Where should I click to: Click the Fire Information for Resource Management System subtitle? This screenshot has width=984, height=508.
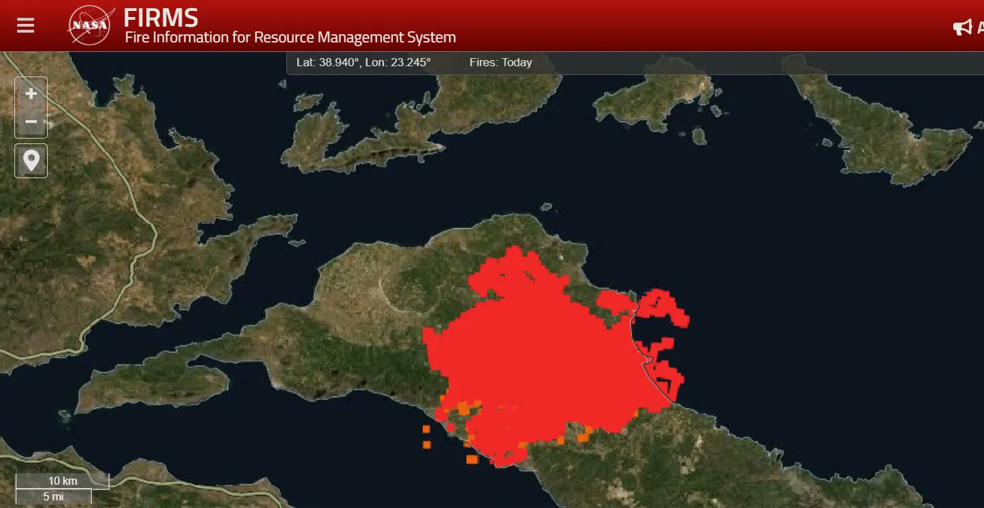point(290,38)
